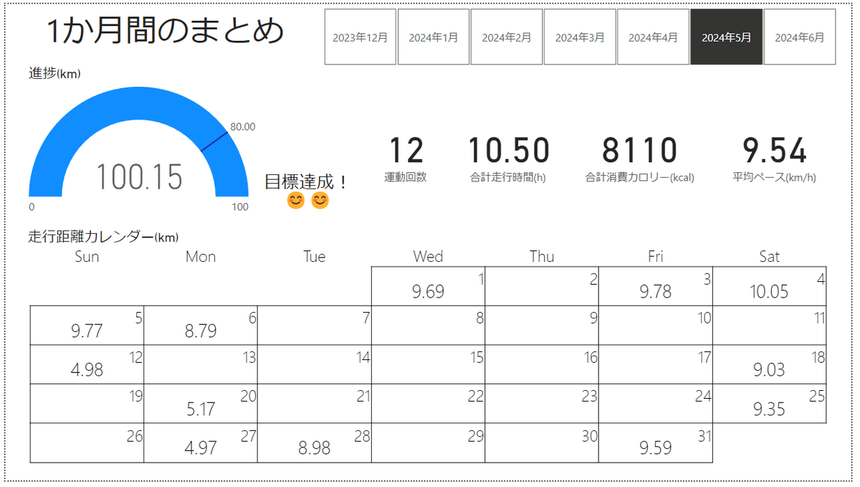
Task: Click calendar day number 23
Action: click(591, 396)
